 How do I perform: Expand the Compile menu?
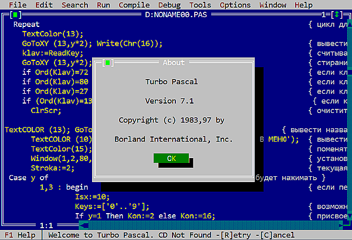(134, 5)
